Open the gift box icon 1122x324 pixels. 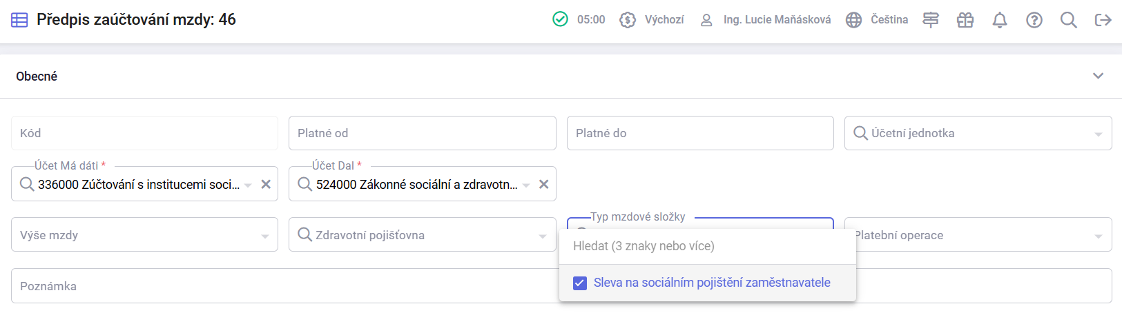(965, 20)
